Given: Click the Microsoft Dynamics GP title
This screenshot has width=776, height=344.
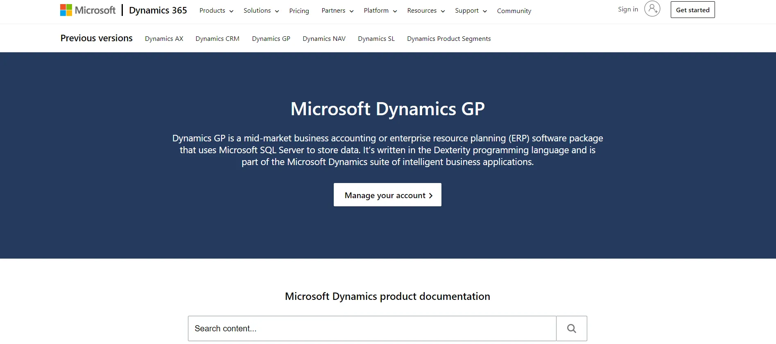Looking at the screenshot, I should pyautogui.click(x=387, y=109).
